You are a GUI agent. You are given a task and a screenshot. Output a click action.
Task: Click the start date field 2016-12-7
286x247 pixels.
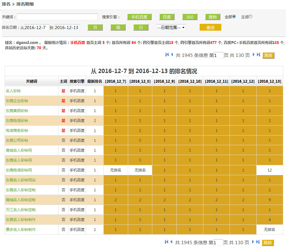[x=37, y=28]
